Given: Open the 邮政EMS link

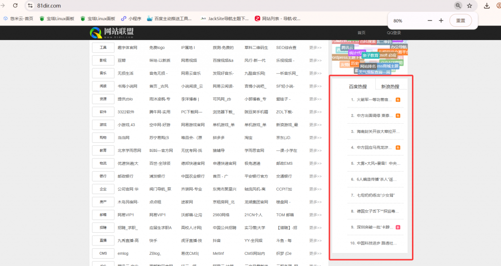Looking at the screenshot, I should pyautogui.click(x=284, y=163).
